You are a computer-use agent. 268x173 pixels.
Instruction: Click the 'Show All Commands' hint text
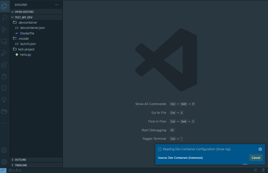coord(151,104)
